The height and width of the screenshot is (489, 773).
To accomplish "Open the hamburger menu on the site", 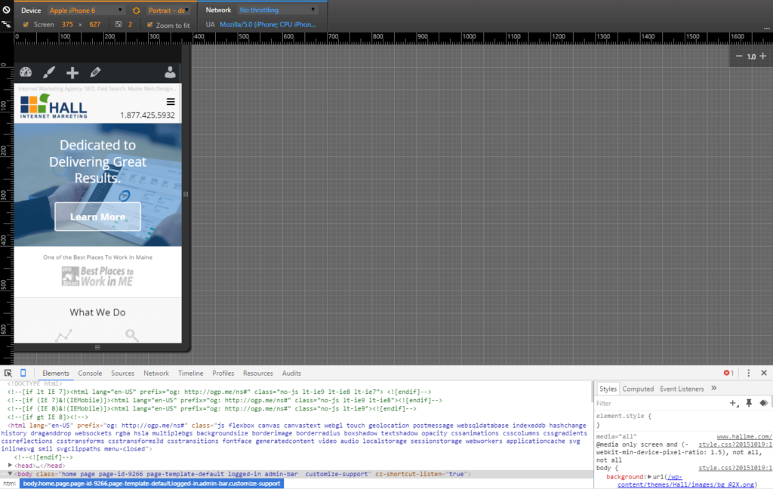I will click(171, 102).
